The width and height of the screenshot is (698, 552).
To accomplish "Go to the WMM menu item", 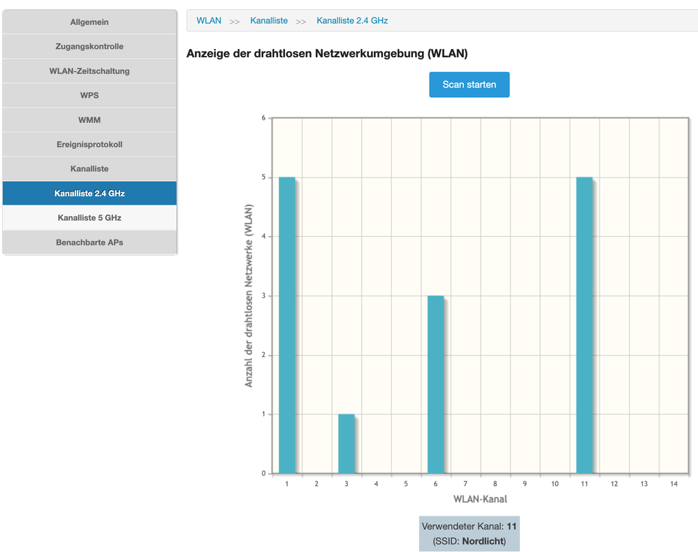I will [89, 119].
